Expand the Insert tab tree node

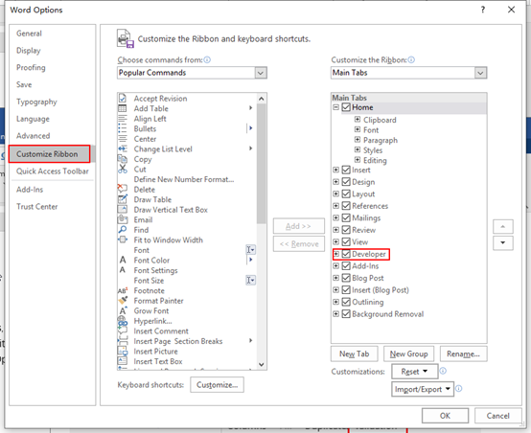tap(335, 170)
